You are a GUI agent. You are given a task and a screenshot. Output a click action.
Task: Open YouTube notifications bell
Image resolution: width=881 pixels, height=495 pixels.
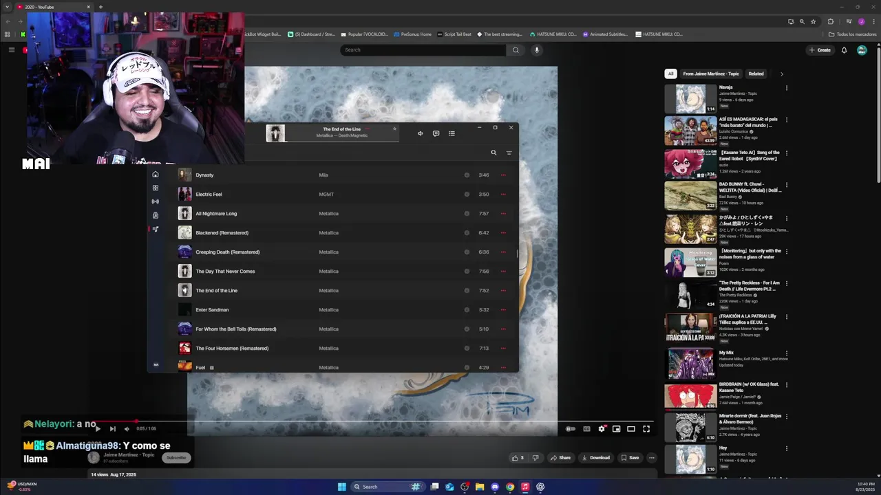click(844, 50)
